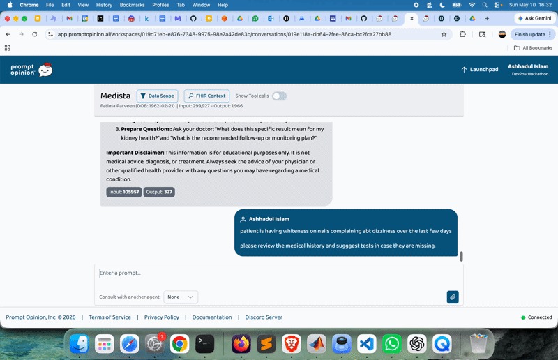Open the Chrome Extensions puzzle icon
Screen dimensions: 558x360
coord(462,35)
